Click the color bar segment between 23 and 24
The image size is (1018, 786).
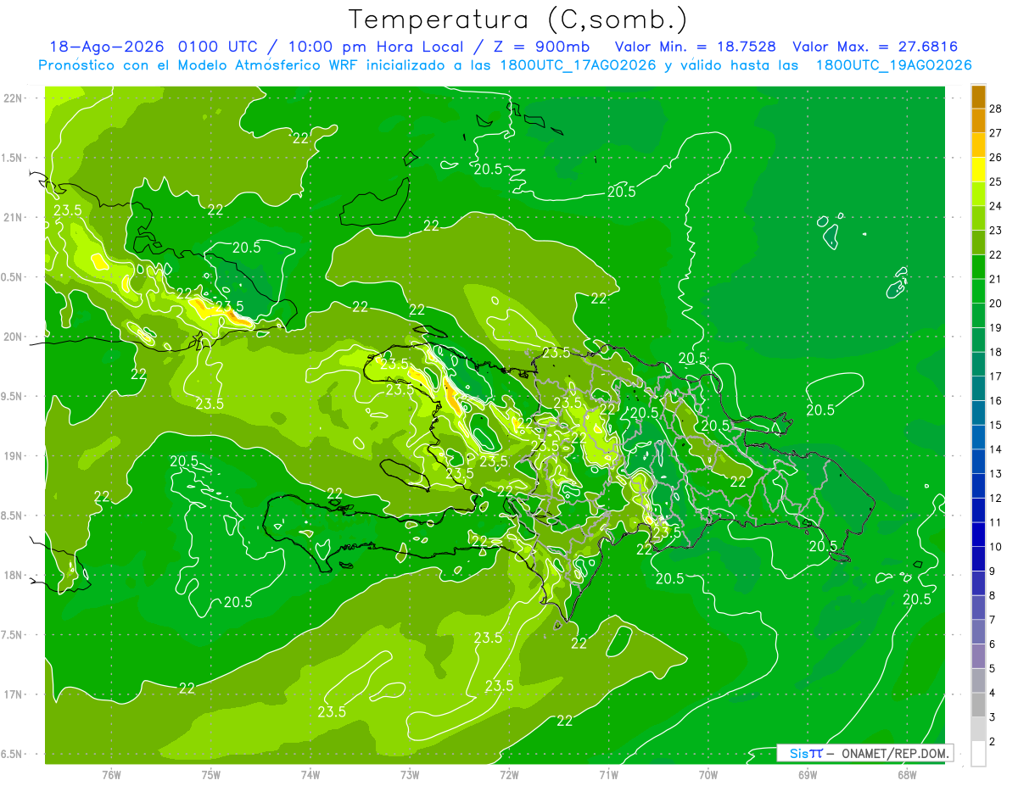click(978, 218)
